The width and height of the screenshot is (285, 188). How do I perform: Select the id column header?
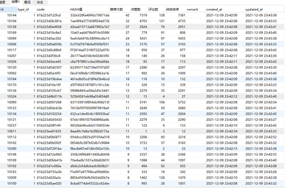(x=9, y=10)
